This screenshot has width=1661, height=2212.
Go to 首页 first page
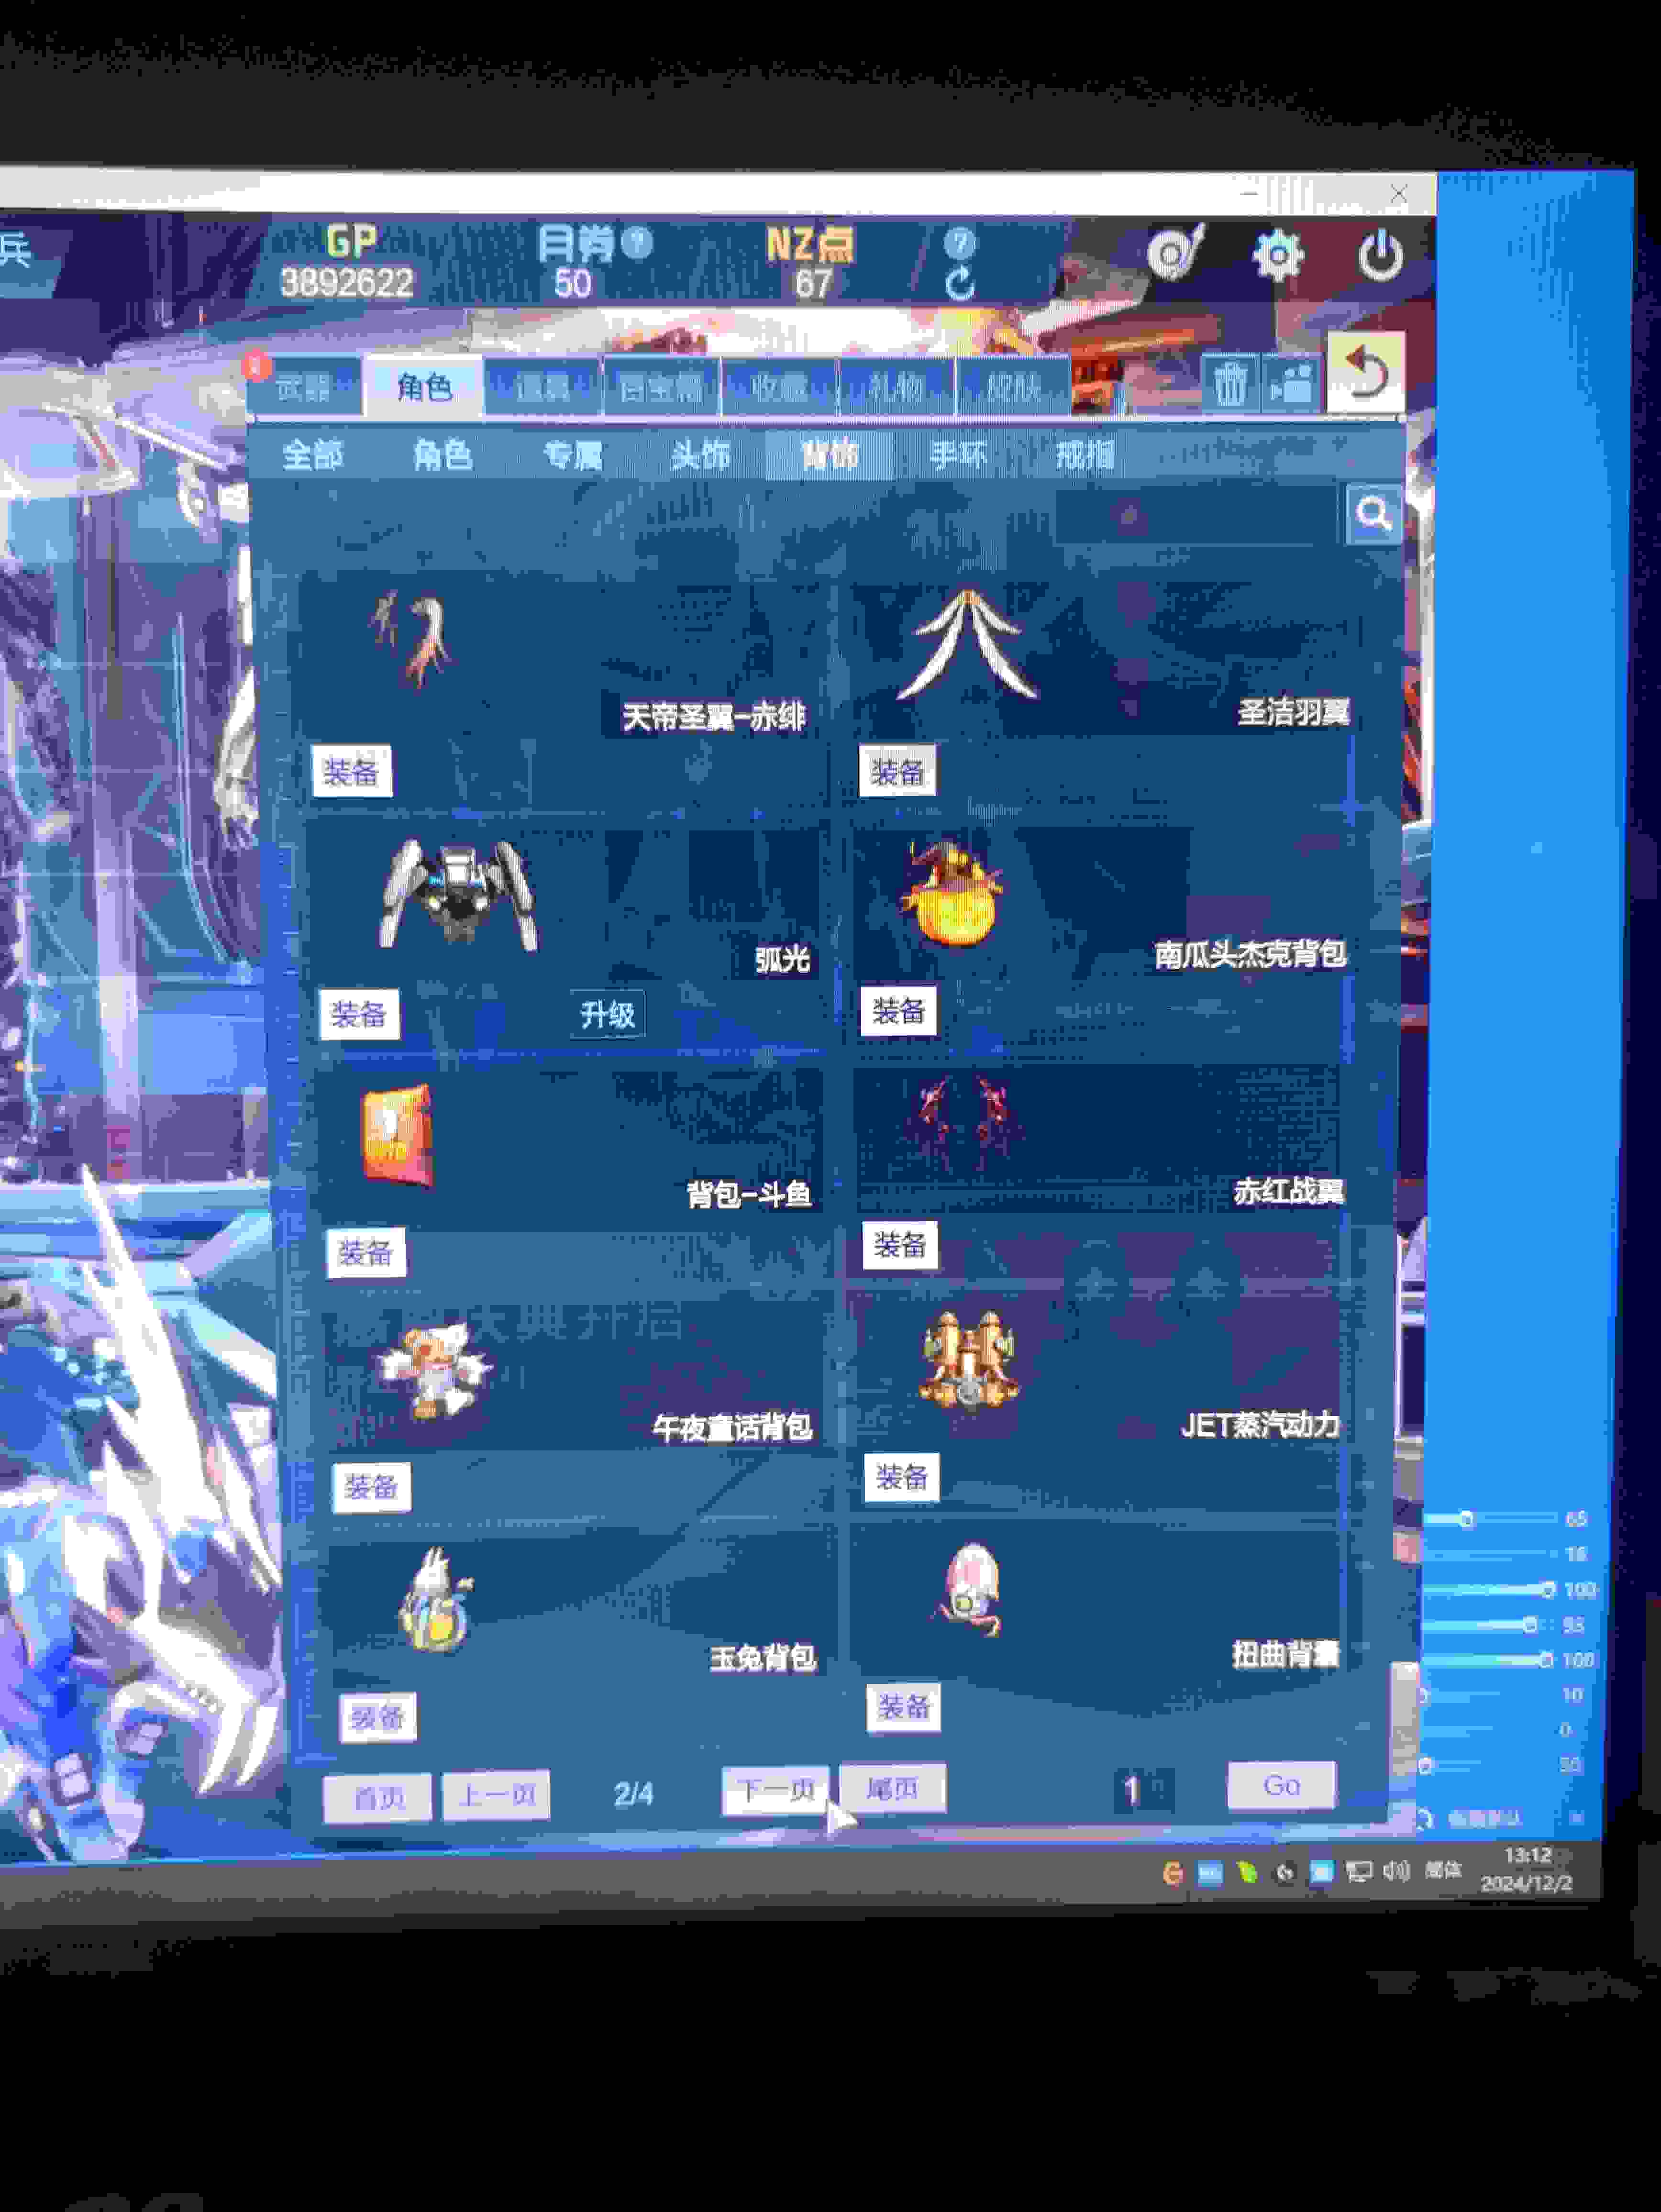(378, 1798)
